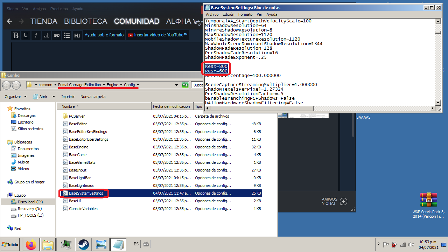Open the touch keyboard icon on taskbar
The width and height of the screenshot is (448, 252).
[146, 244]
